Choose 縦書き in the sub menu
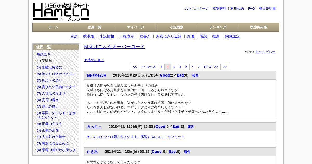Screen dimensions: 312x164 [145, 36]
